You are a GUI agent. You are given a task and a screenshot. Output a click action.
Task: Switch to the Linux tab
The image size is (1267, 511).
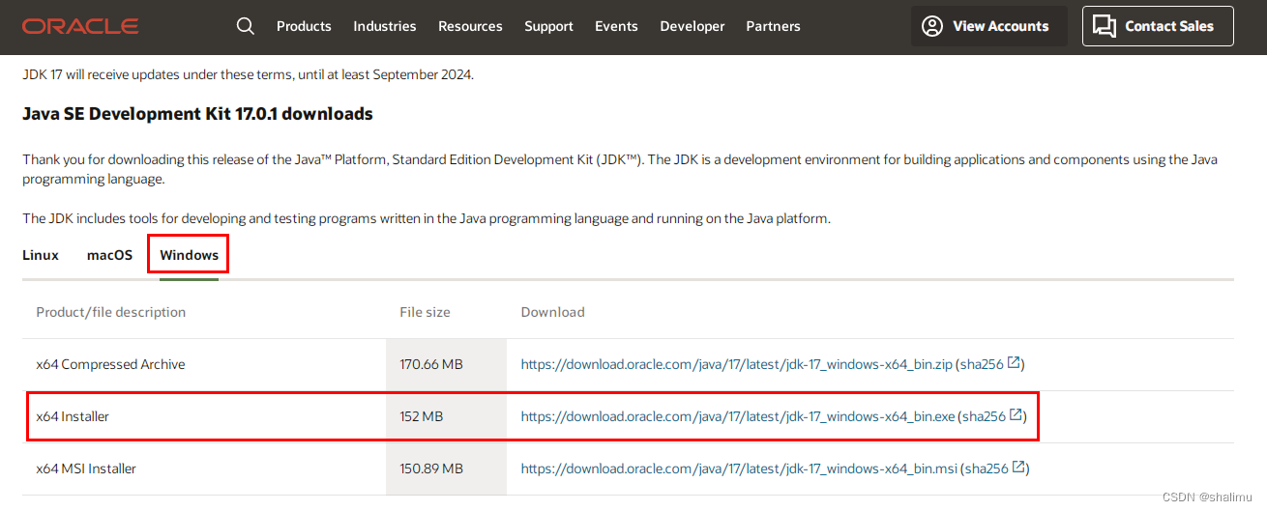(x=41, y=255)
